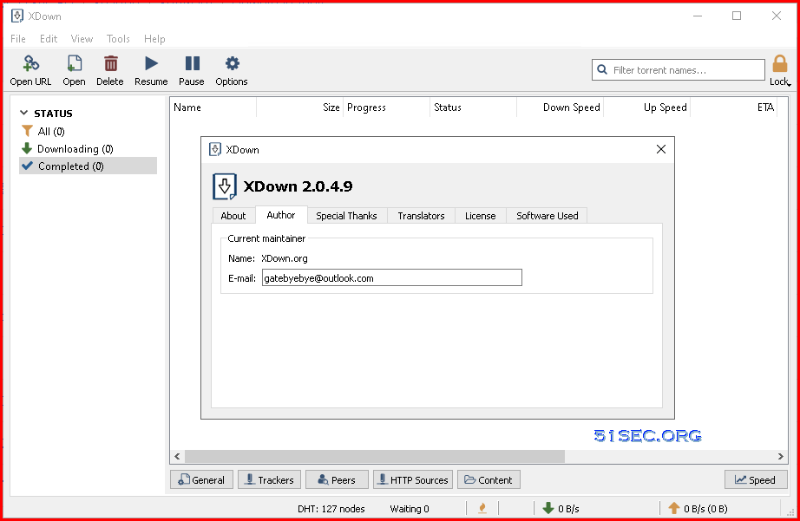
Task: Open the View menu
Action: (82, 39)
